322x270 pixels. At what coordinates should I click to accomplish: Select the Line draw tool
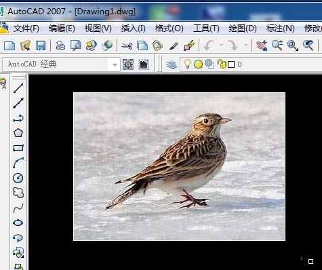coord(18,88)
